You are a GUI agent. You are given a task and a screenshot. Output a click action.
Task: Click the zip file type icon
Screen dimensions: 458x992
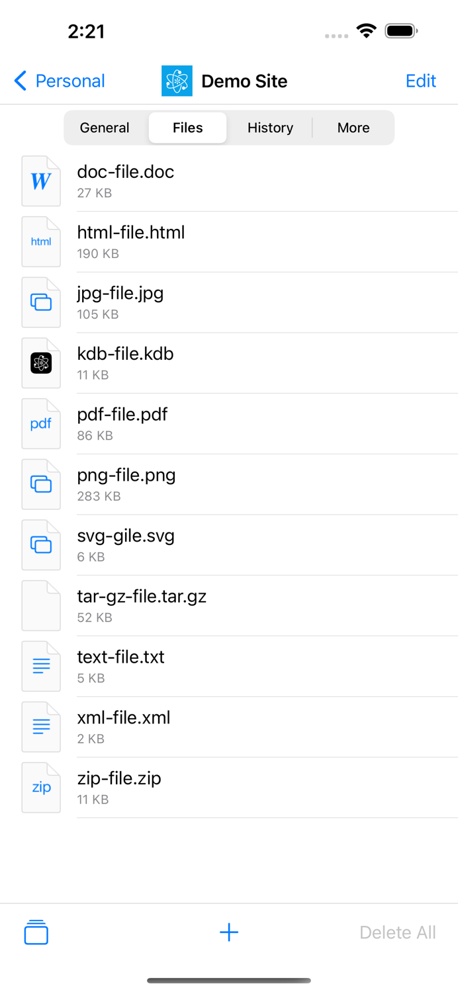click(x=41, y=787)
